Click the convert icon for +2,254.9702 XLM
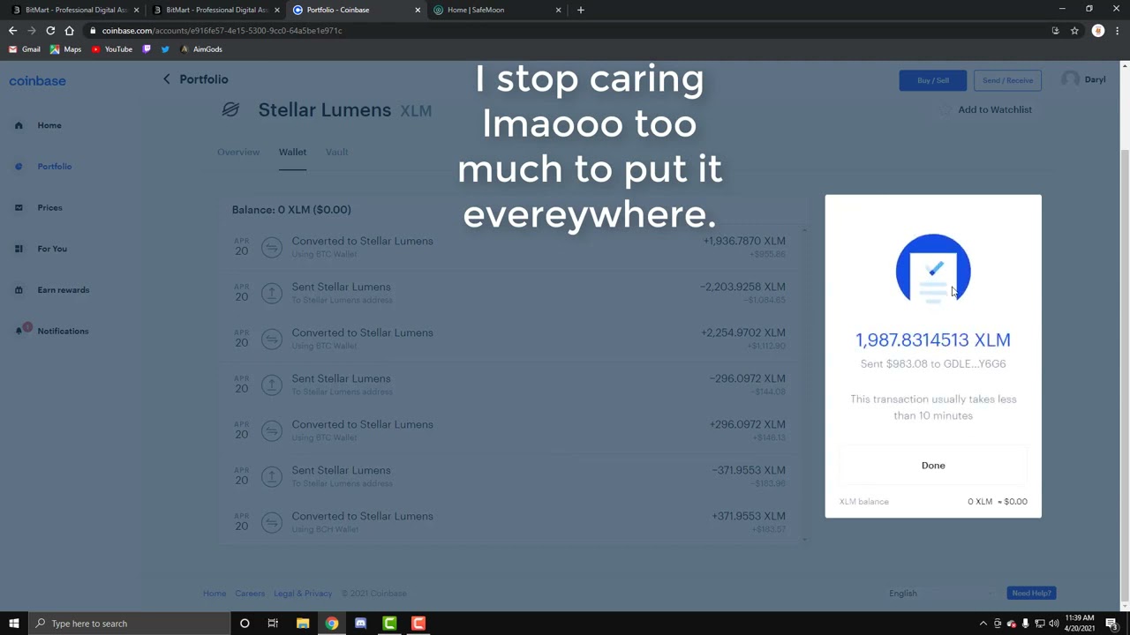 272,339
